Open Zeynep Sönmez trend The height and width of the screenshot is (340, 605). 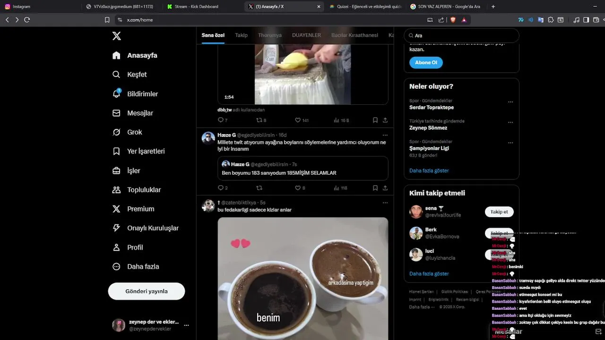(428, 128)
